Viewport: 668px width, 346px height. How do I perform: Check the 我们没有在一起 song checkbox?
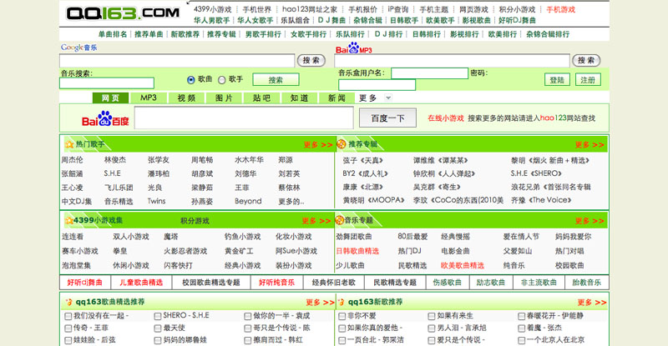(68, 316)
